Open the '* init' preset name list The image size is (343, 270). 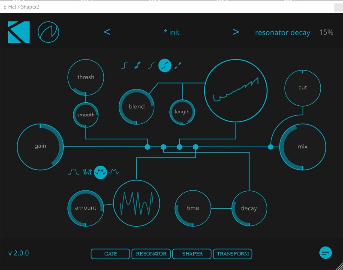click(171, 32)
